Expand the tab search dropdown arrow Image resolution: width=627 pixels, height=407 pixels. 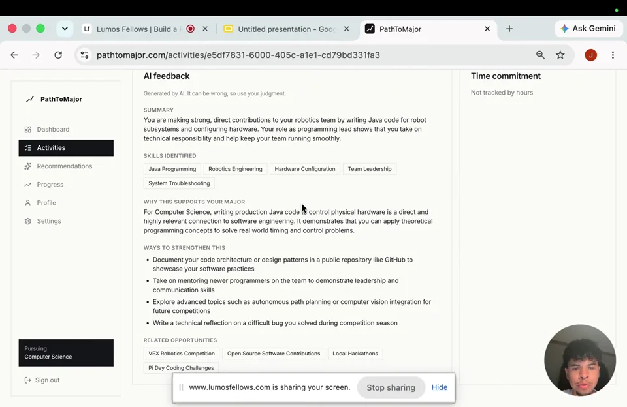pos(65,29)
